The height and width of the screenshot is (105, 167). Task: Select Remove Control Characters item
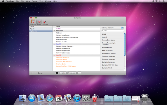[65, 46]
